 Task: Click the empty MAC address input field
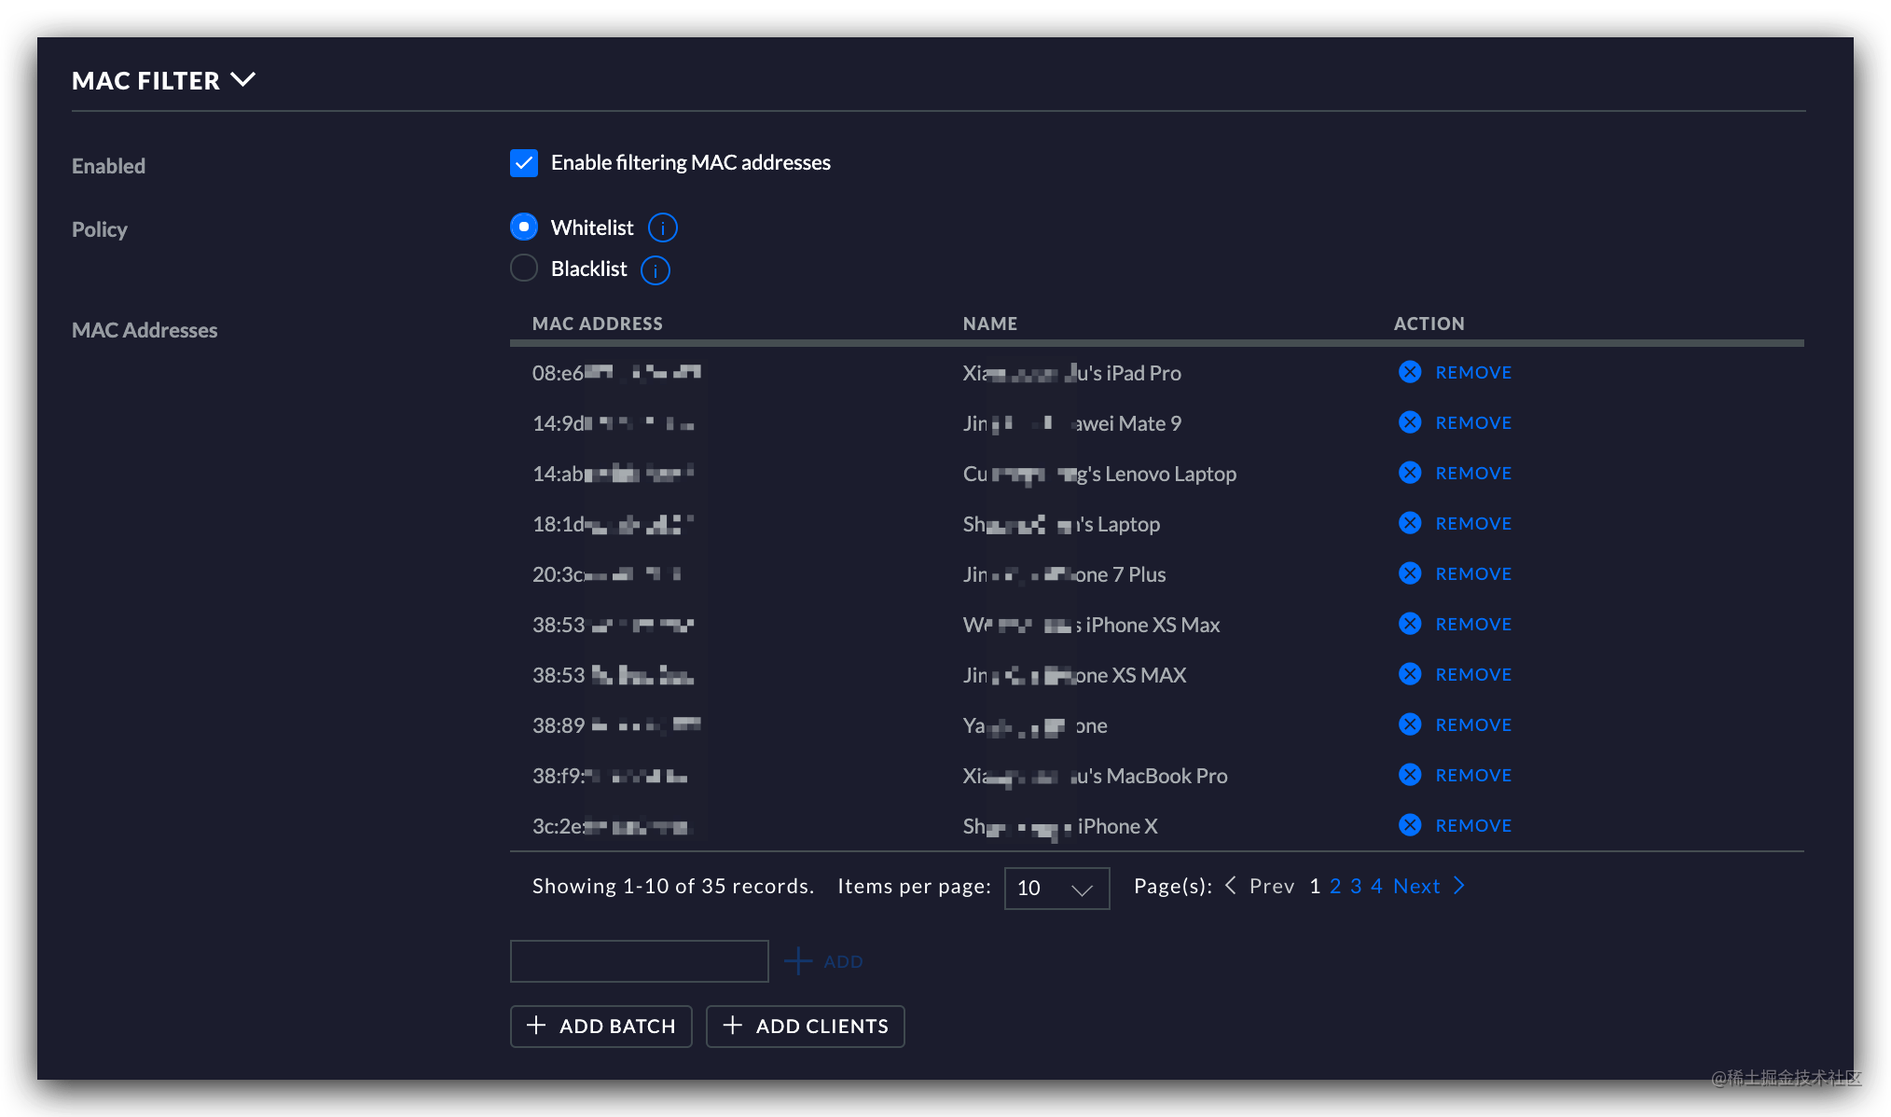tap(639, 960)
